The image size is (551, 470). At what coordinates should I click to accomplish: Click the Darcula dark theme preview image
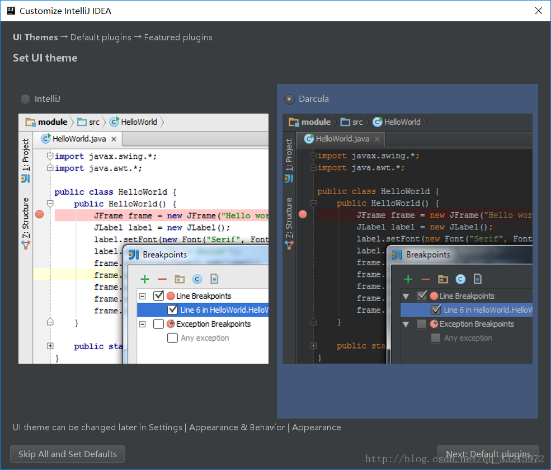[407, 238]
